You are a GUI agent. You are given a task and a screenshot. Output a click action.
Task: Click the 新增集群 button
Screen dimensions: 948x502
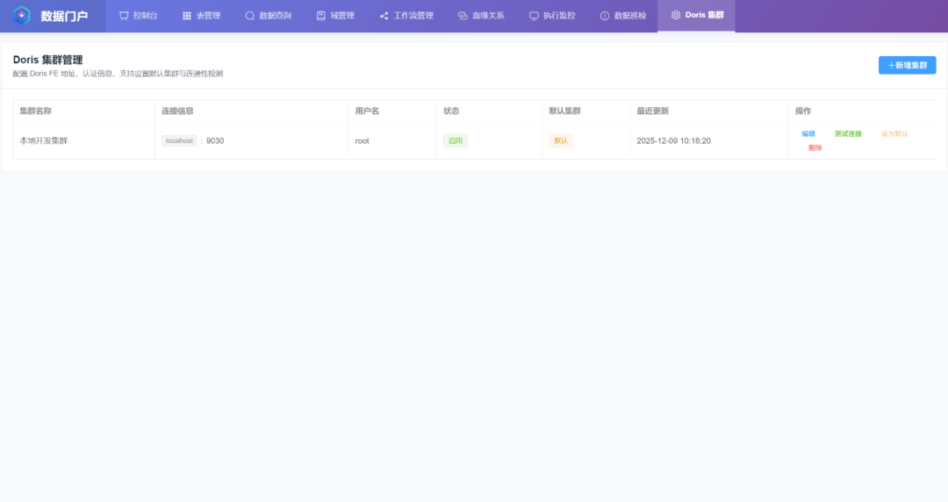pos(907,65)
